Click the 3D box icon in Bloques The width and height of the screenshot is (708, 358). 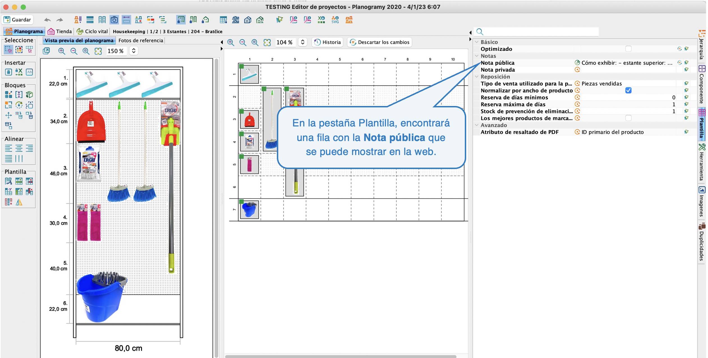point(29,94)
